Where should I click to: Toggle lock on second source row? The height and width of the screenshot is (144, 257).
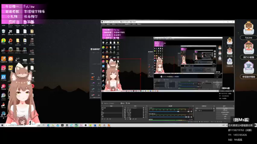click(x=146, y=109)
